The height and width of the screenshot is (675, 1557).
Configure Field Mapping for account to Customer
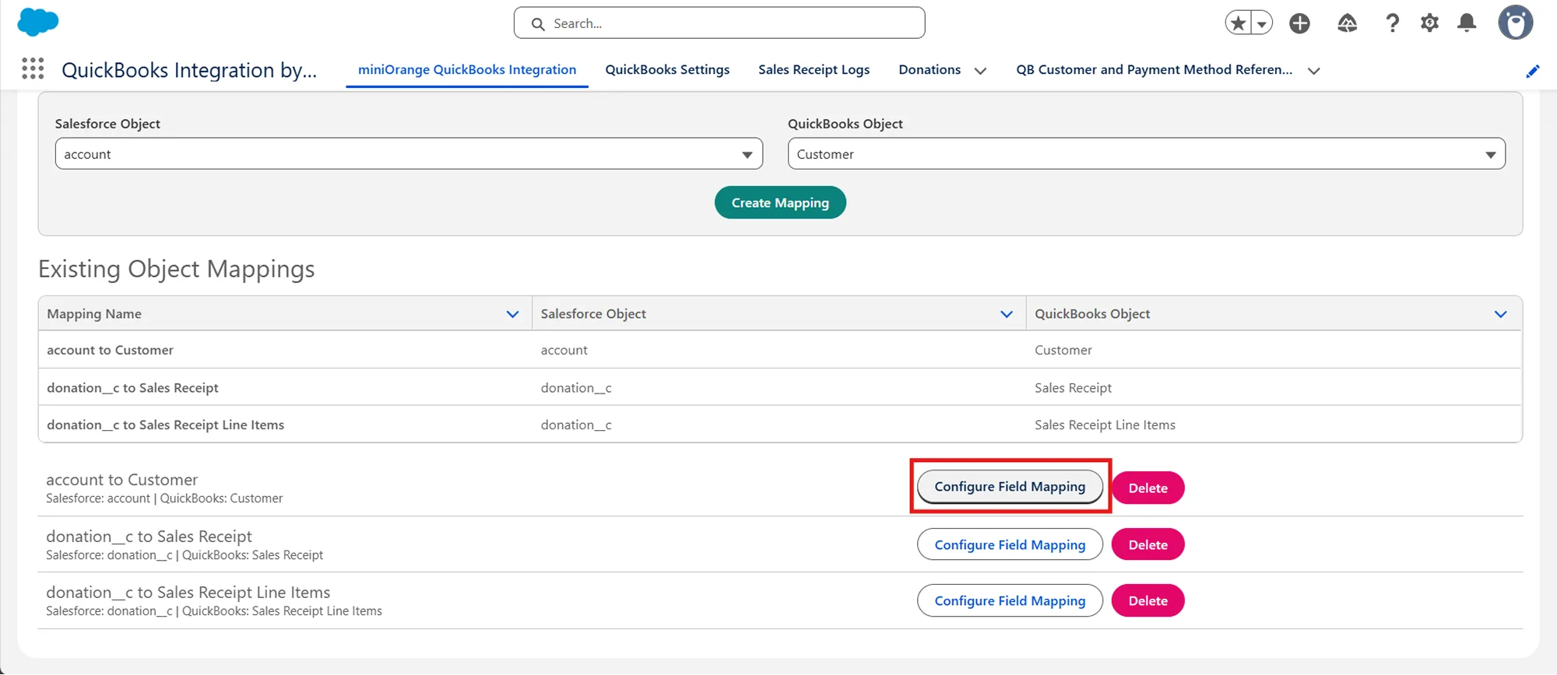point(1010,486)
